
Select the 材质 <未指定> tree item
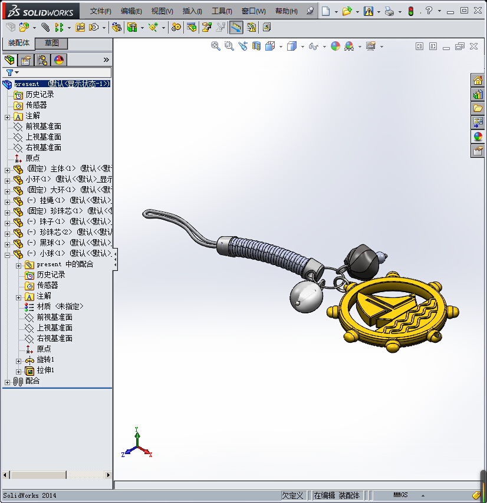click(60, 307)
